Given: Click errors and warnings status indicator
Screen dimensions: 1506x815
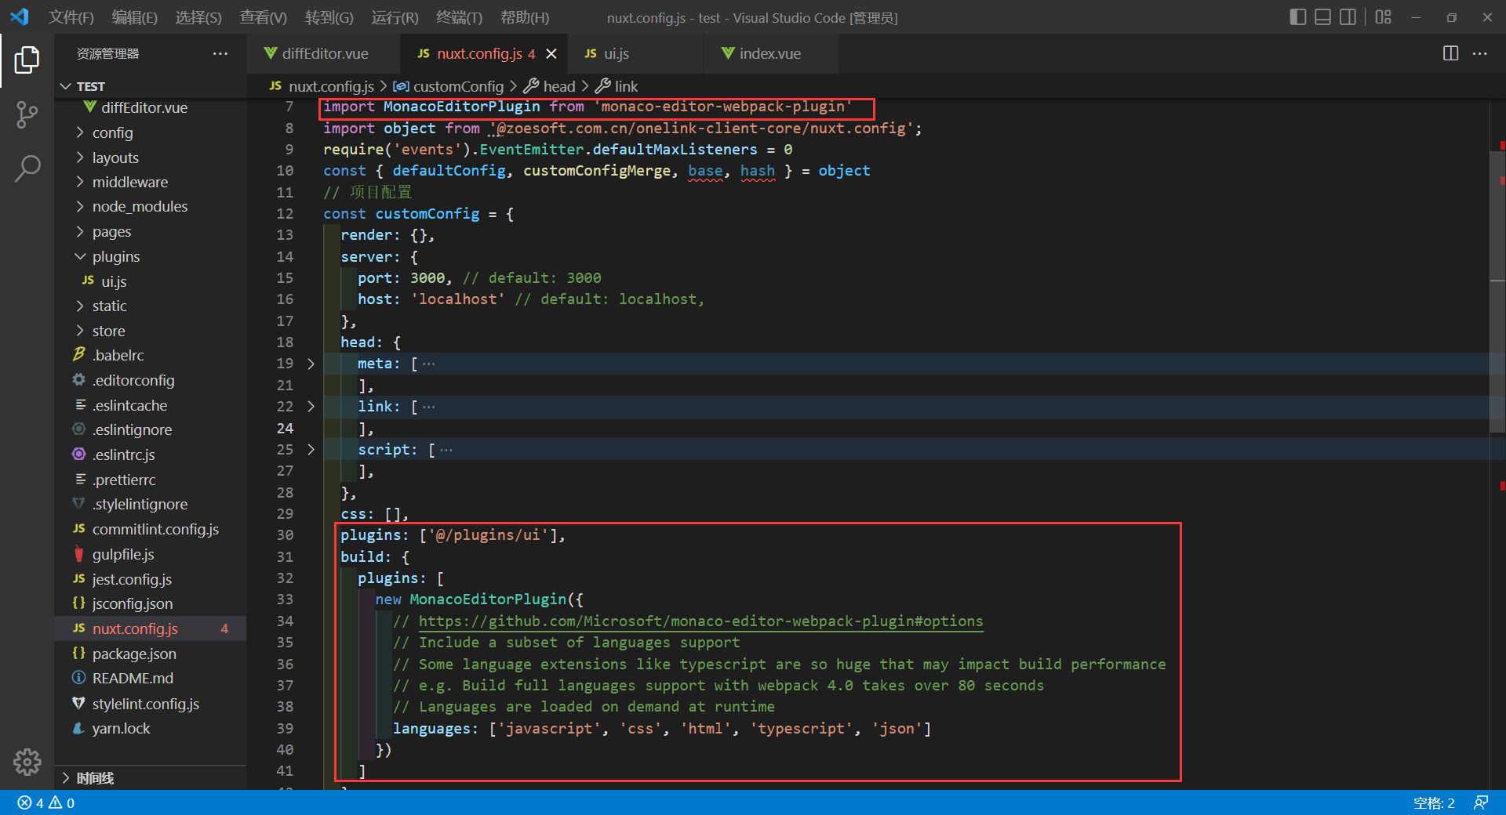Looking at the screenshot, I should tap(46, 802).
